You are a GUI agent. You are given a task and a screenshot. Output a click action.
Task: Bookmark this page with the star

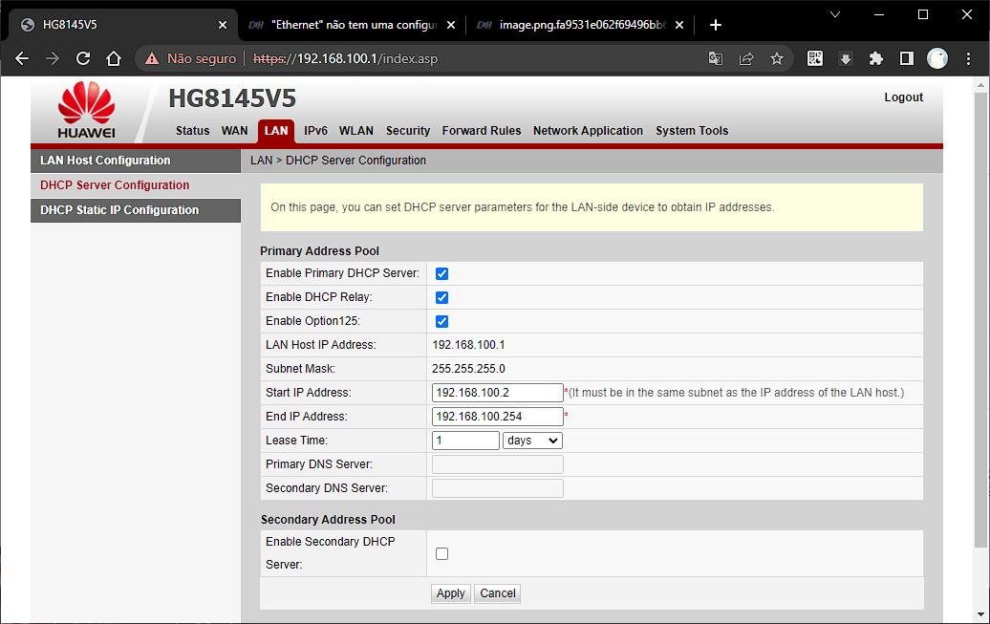pos(777,58)
